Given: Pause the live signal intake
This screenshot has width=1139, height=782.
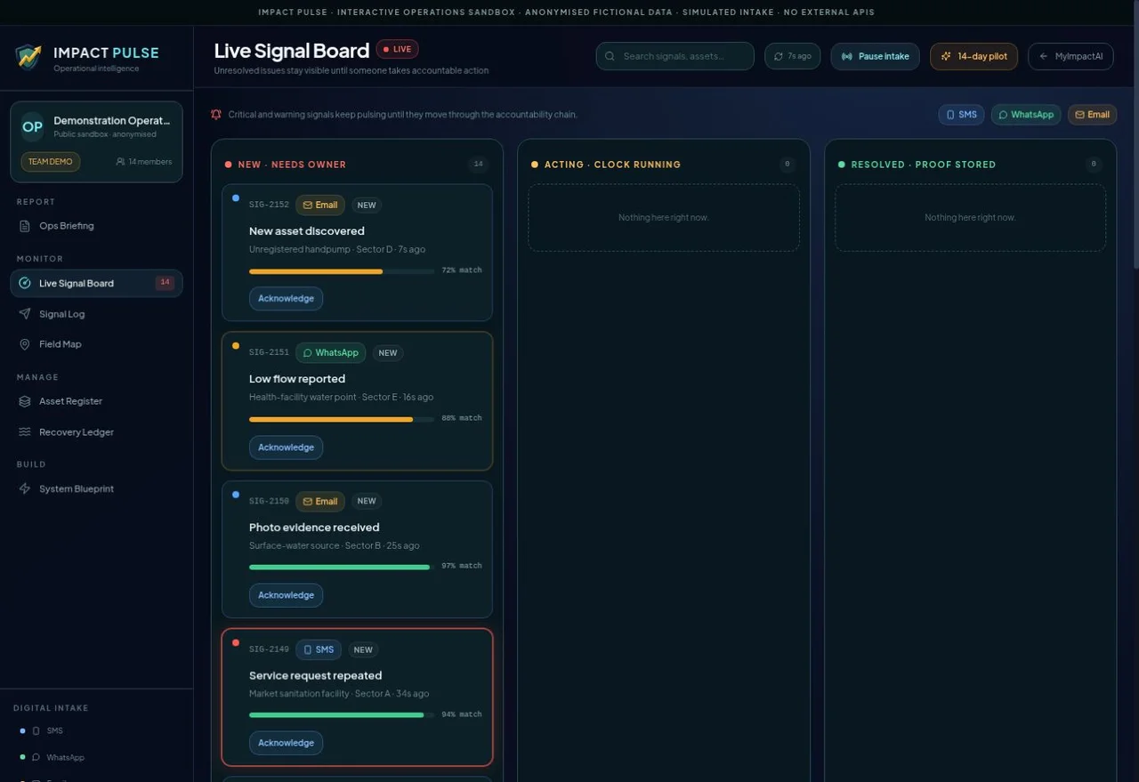Looking at the screenshot, I should click(876, 56).
